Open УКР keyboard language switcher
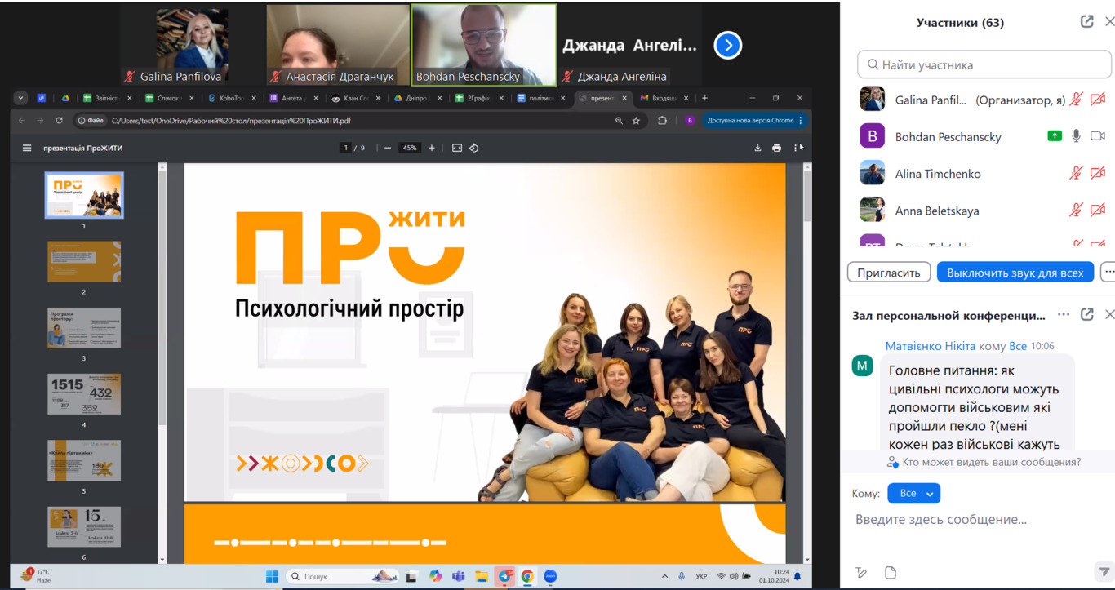The width and height of the screenshot is (1115, 590). (x=701, y=576)
